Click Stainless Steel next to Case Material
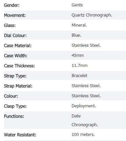 tap(86, 45)
